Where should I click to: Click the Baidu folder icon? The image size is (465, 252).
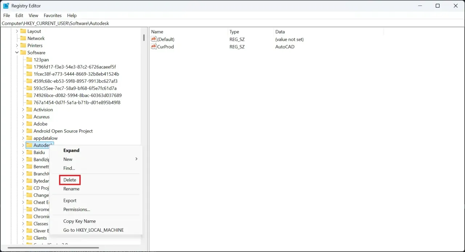tap(29, 152)
